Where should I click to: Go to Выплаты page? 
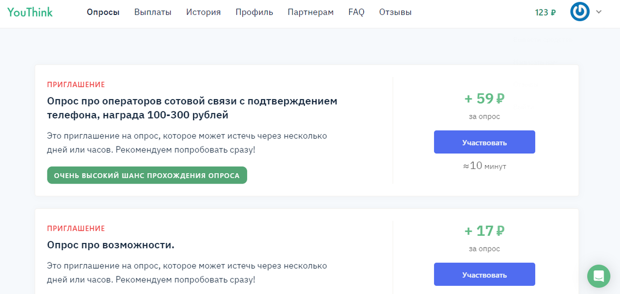click(x=153, y=12)
